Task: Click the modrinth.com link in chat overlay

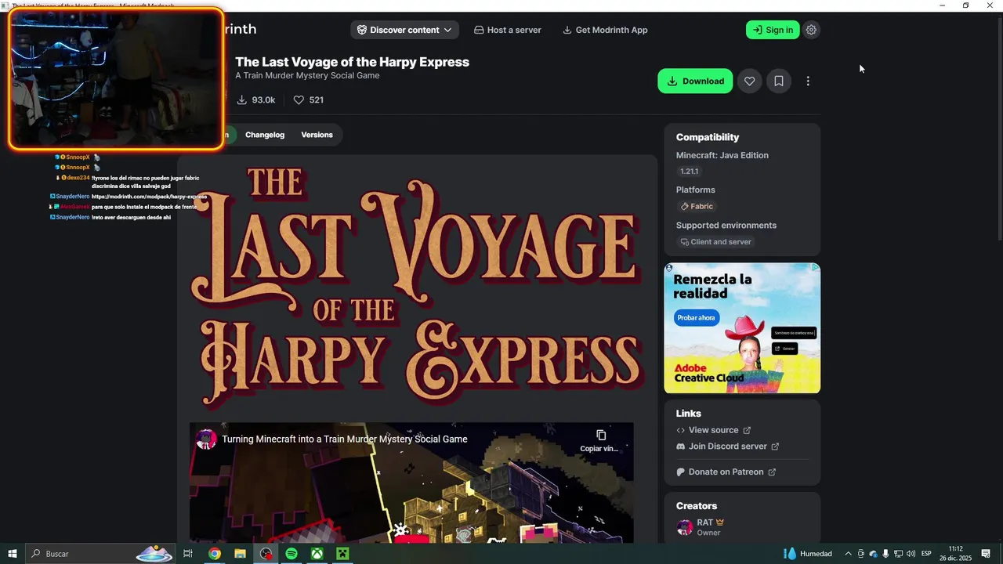Action: coord(149,197)
